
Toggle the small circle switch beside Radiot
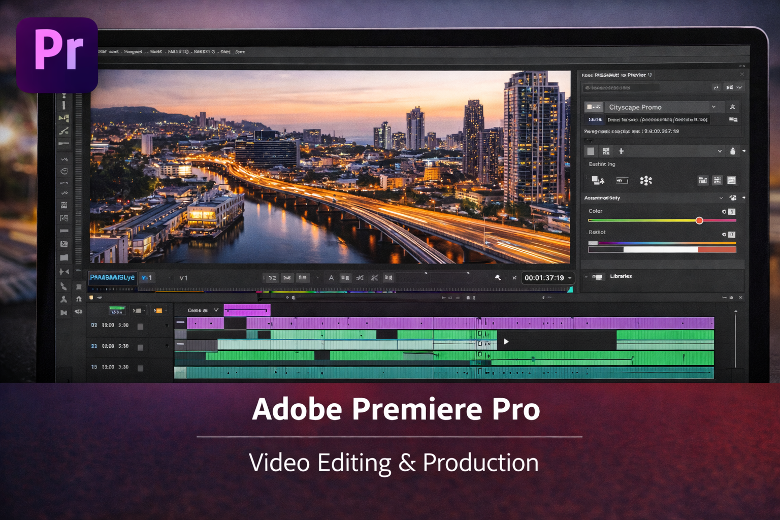click(724, 234)
